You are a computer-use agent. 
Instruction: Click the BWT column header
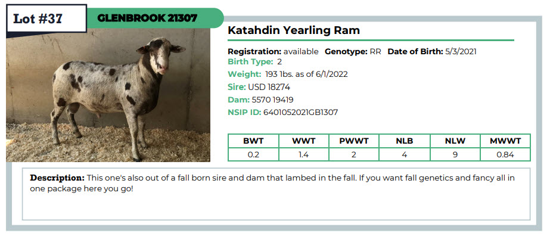point(253,141)
